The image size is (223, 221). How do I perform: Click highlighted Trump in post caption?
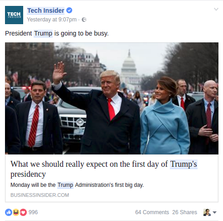pyautogui.click(x=43, y=33)
